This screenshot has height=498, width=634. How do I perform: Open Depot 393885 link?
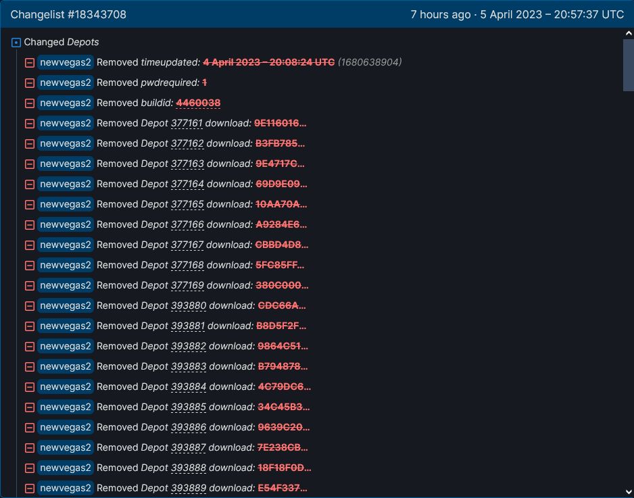pos(189,407)
